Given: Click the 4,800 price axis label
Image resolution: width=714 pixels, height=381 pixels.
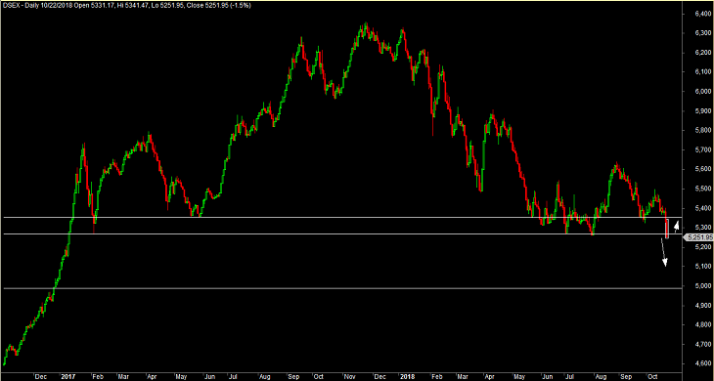Looking at the screenshot, I should pos(697,325).
